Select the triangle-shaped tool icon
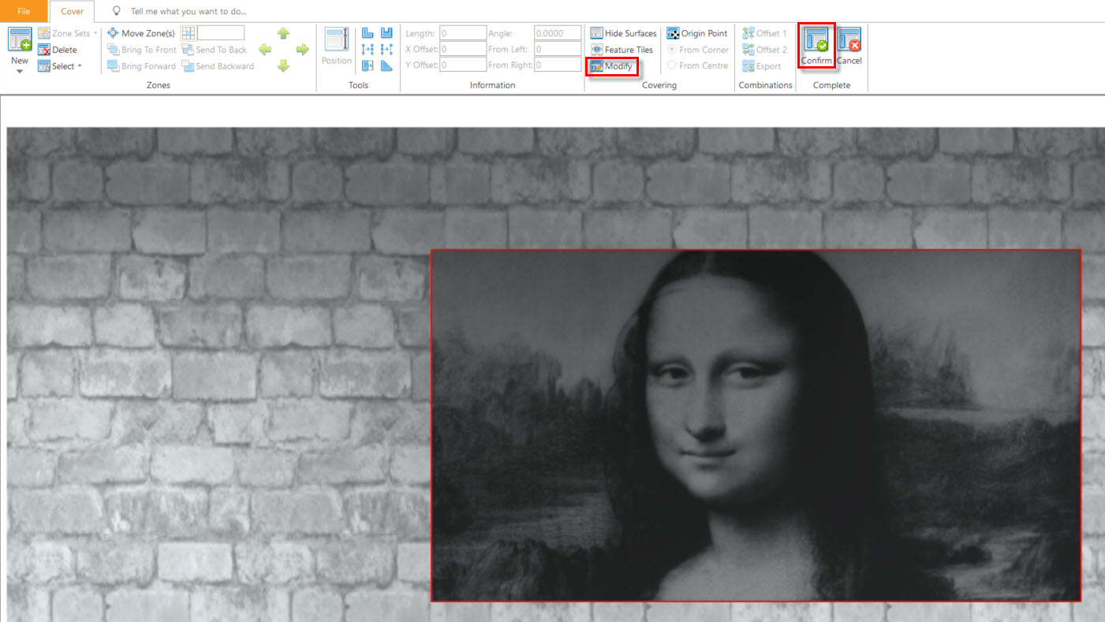This screenshot has height=622, width=1105. (386, 66)
